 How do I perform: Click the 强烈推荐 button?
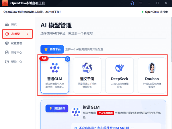57,108
